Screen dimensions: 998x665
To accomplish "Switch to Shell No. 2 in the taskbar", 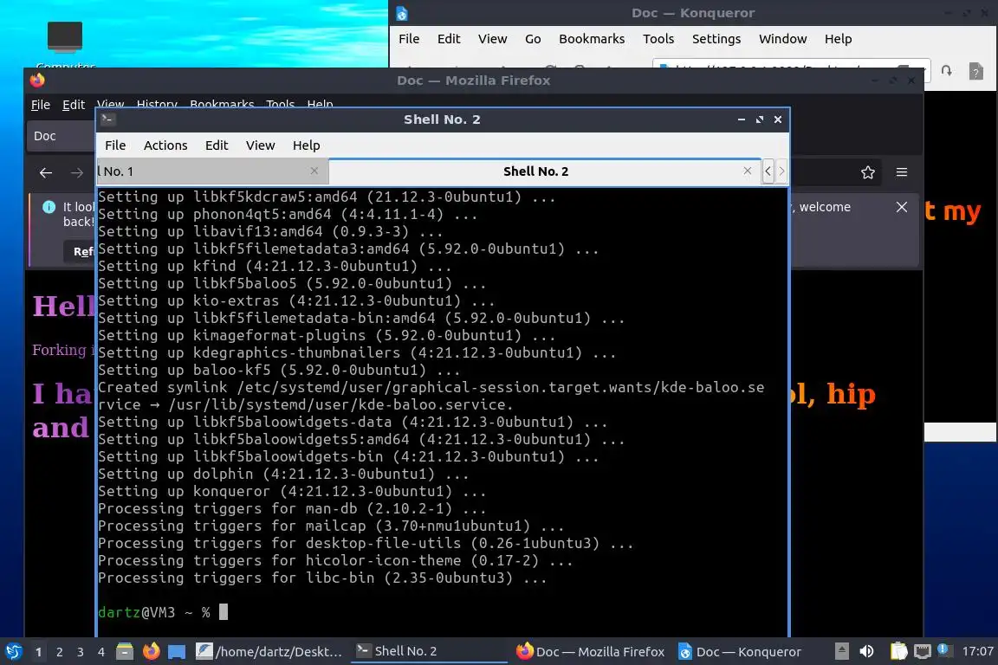I will [430, 652].
